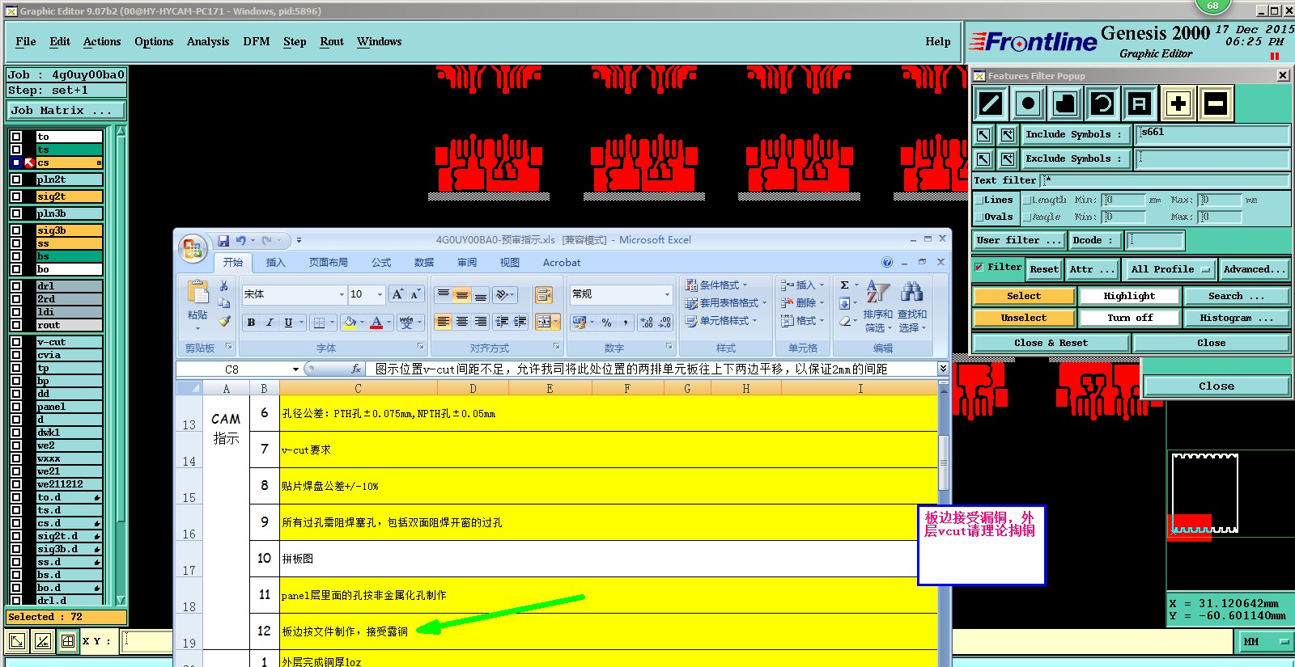Open the fill color dropdown arrow
This screenshot has width=1295, height=667.
(x=362, y=323)
